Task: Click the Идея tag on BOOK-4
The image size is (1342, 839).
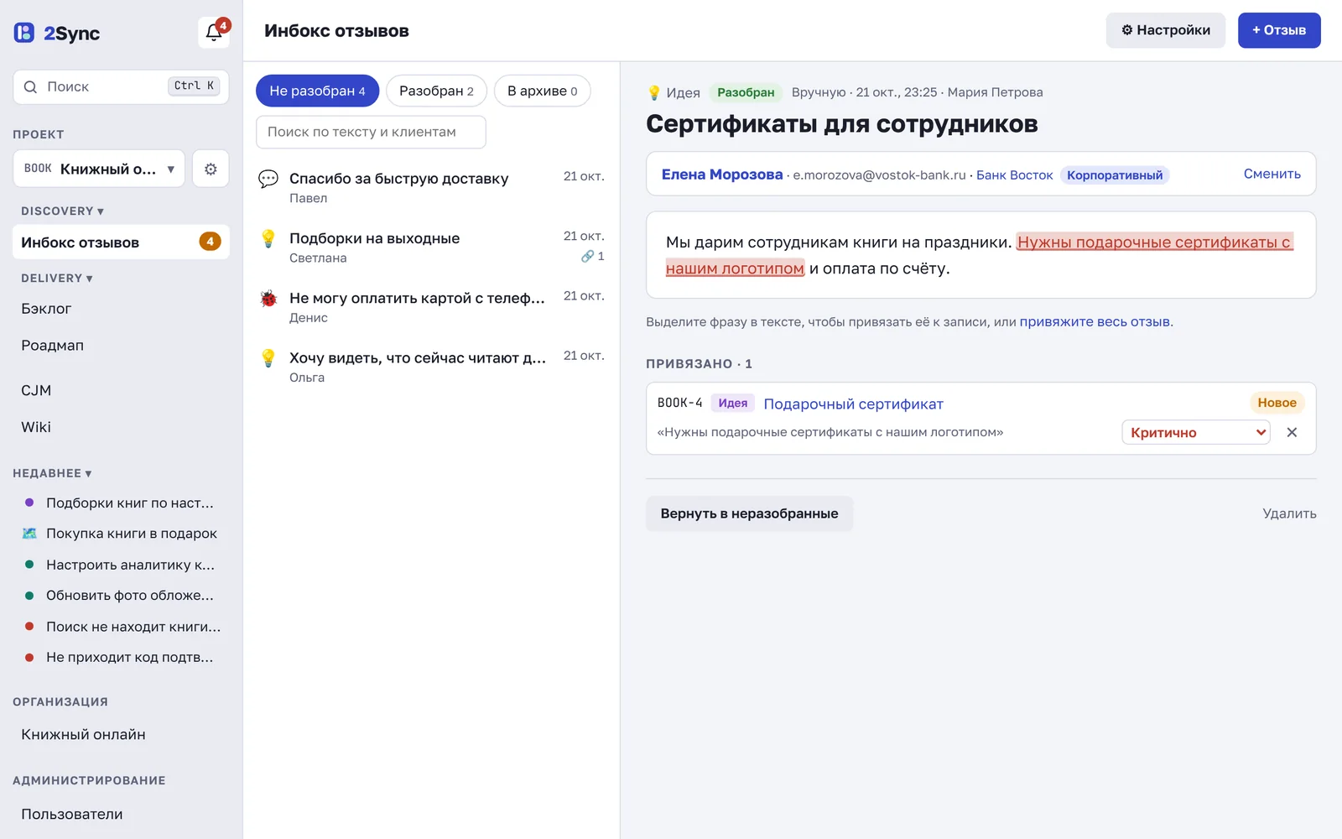Action: pos(732,403)
